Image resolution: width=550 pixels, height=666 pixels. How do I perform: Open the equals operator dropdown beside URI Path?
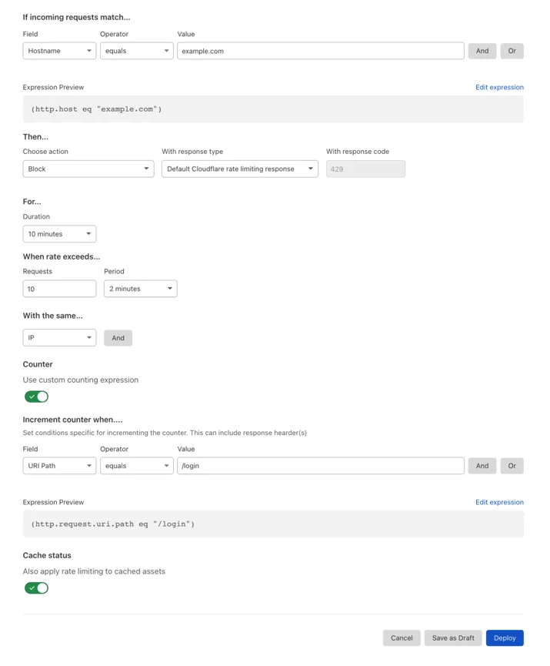(x=137, y=466)
